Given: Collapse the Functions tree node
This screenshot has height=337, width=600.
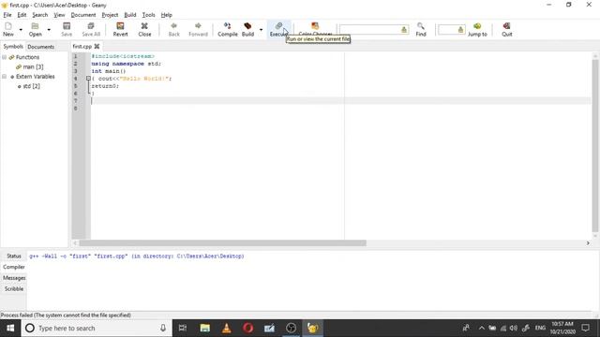Looking at the screenshot, I should (4, 57).
